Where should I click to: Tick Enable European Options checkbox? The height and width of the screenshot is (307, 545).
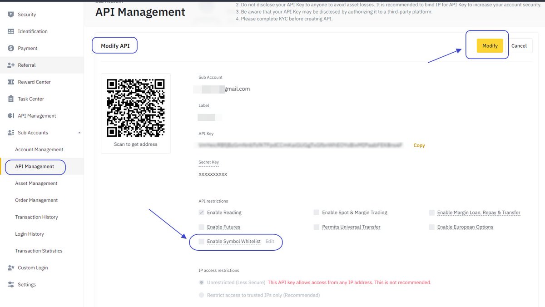click(431, 227)
